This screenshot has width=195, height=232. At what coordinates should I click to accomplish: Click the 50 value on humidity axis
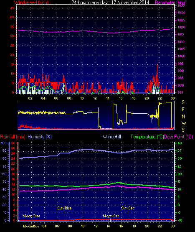(x=5, y=181)
